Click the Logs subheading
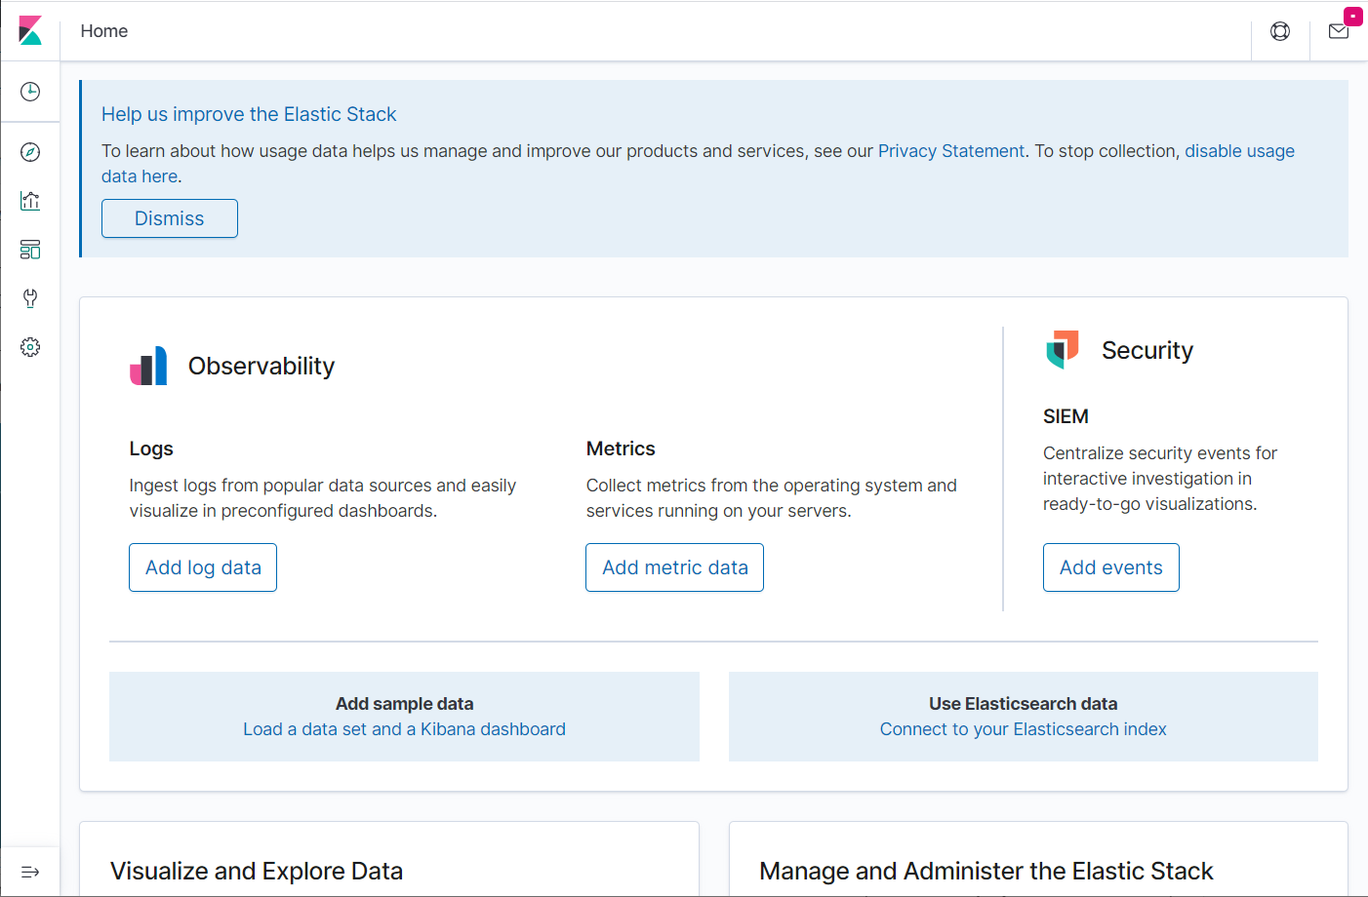Viewport: 1368px width, 897px height. [x=151, y=448]
